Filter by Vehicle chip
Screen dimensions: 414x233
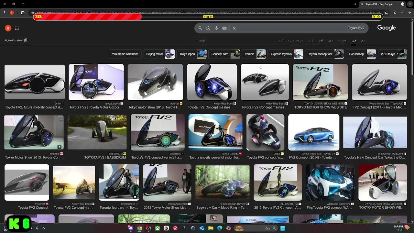[x=254, y=54]
